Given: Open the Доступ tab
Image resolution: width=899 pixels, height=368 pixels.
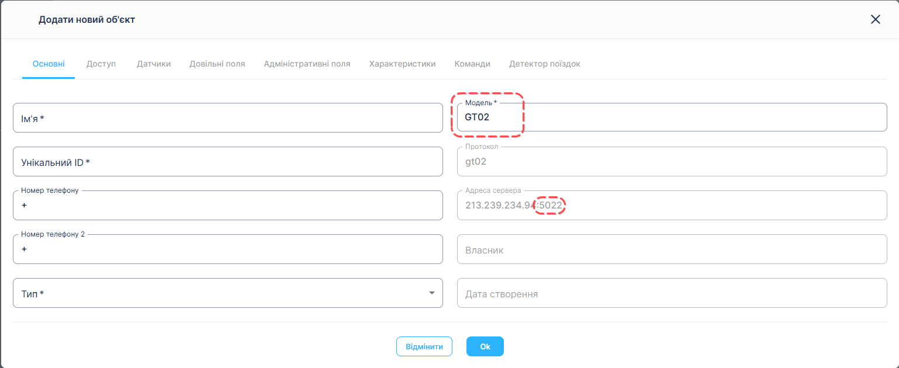Looking at the screenshot, I should pyautogui.click(x=101, y=64).
